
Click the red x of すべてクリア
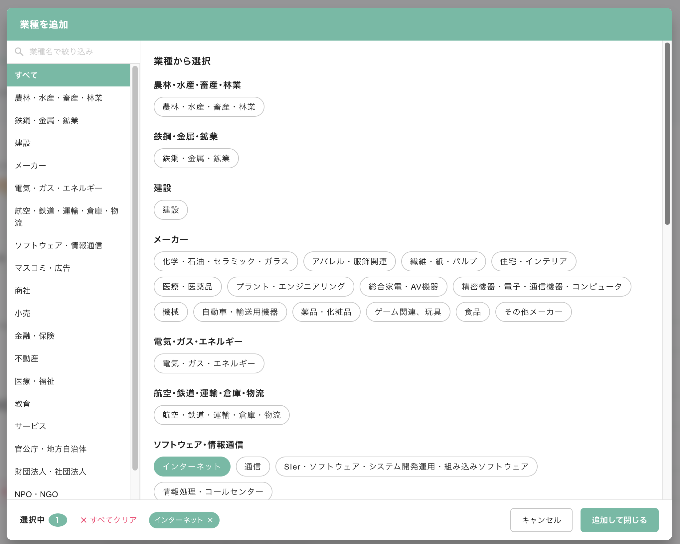tap(84, 520)
